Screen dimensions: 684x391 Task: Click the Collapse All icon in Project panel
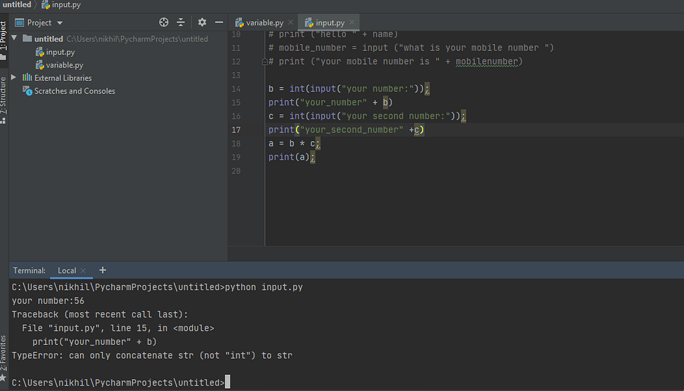[x=181, y=22]
